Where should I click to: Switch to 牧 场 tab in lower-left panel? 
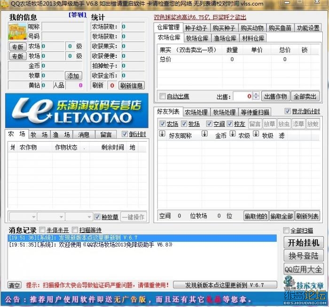(39, 135)
